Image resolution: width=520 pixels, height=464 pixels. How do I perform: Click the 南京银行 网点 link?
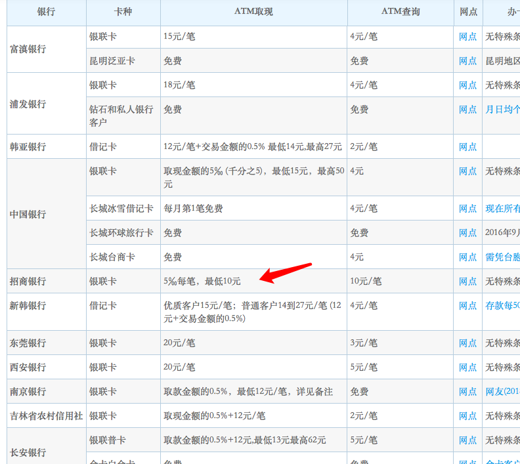point(467,392)
